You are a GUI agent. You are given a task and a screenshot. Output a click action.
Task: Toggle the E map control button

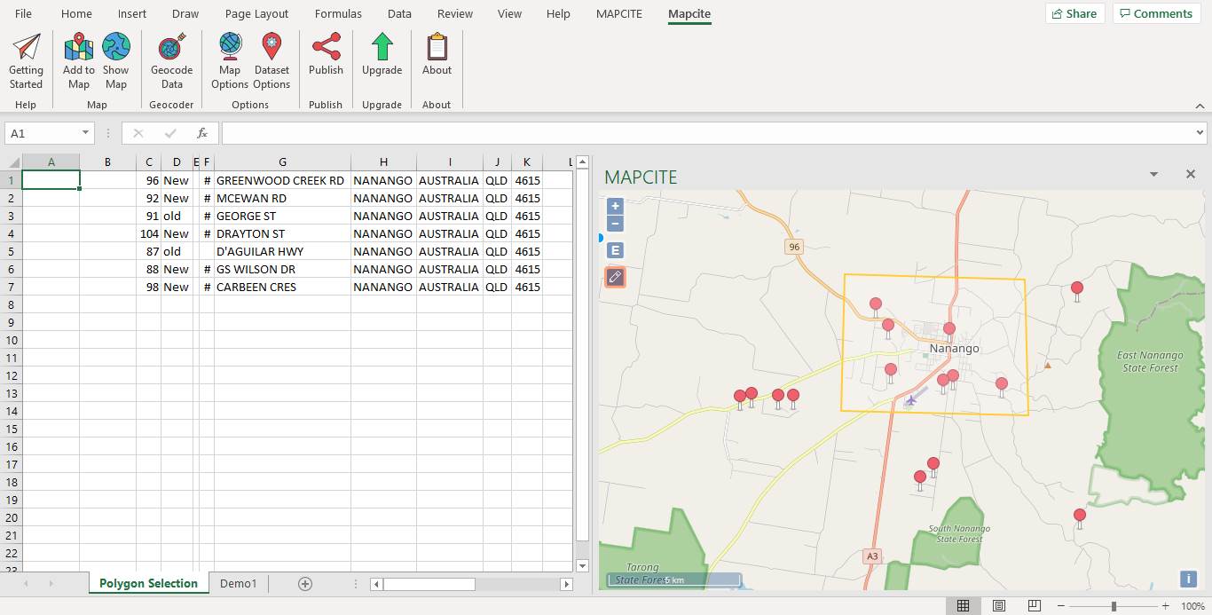pos(615,250)
